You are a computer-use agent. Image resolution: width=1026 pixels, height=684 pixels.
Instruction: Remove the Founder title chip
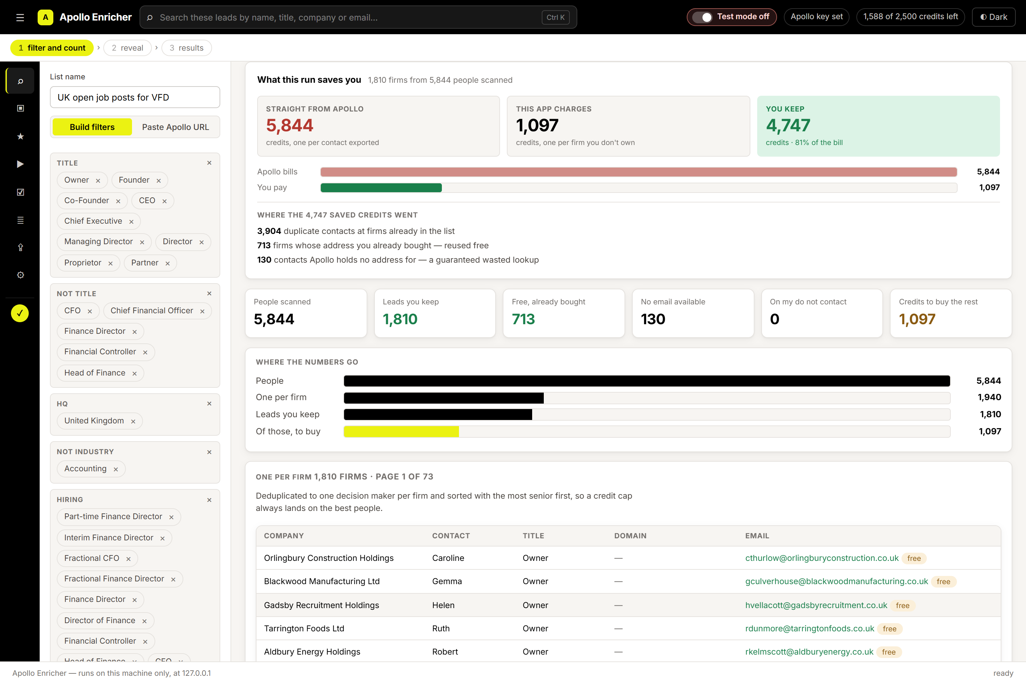pos(159,181)
